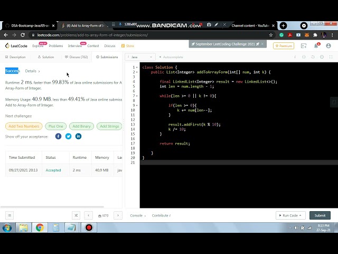Screen dimensions: 338x254
Task: Switch to Channel content YouTube tab
Action: (x=250, y=26)
